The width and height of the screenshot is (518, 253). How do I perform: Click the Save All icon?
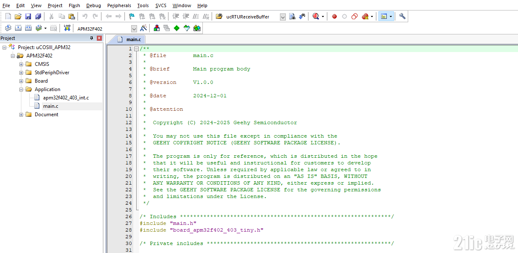(x=38, y=16)
